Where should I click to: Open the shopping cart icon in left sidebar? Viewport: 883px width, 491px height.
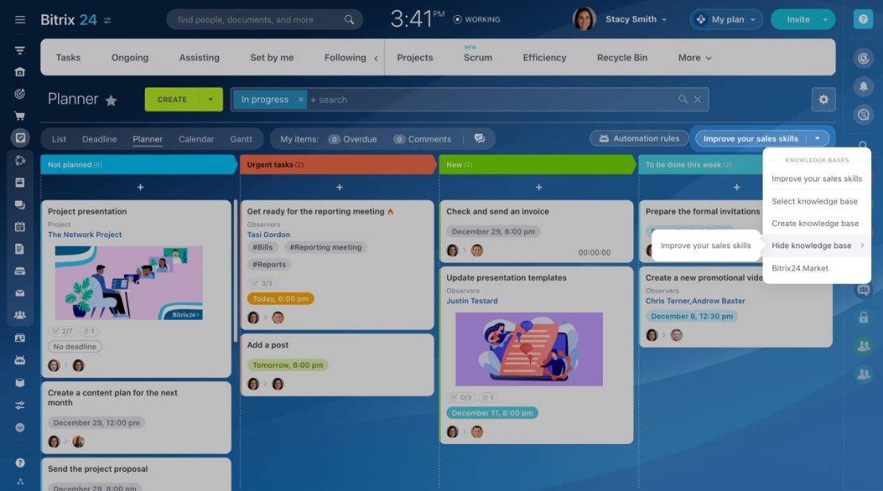(20, 116)
